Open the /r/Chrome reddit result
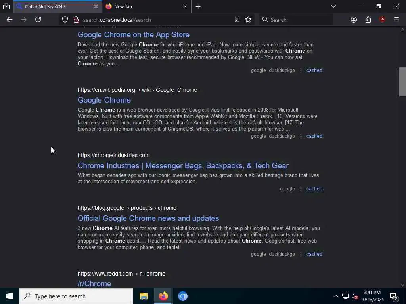This screenshot has height=304, width=406. coord(94,283)
